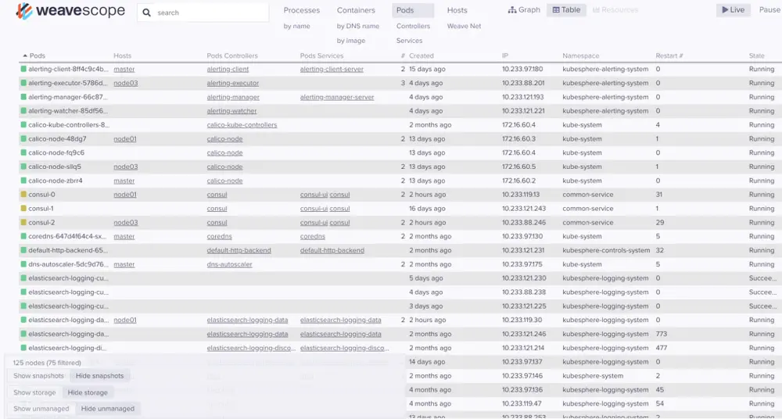The image size is (782, 419).
Task: Click the search magnifier icon
Action: pos(147,13)
